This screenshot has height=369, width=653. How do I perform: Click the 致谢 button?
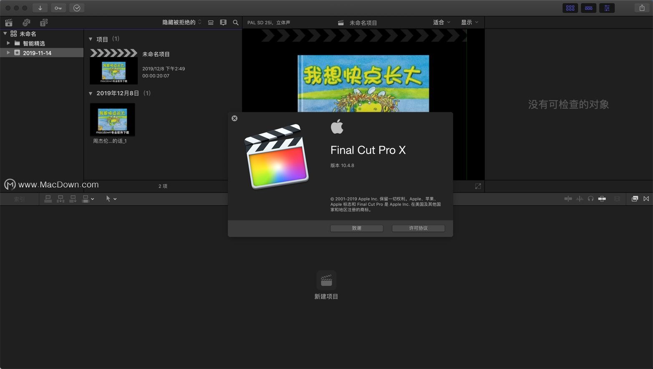356,228
